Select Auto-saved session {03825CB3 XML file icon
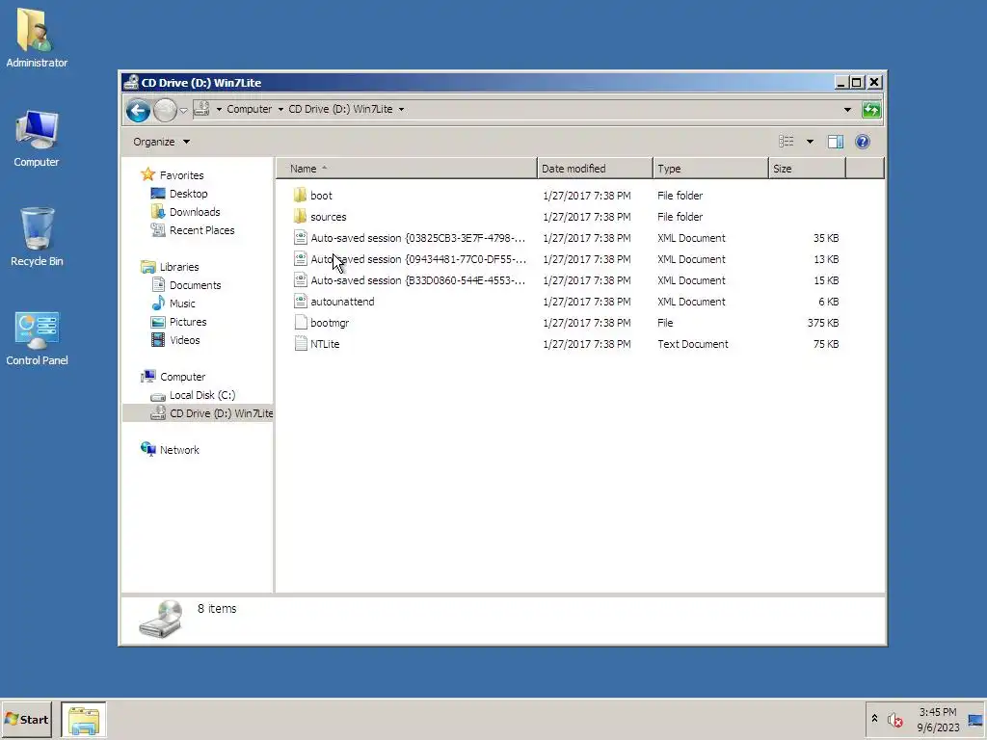The height and width of the screenshot is (740, 987). 301,238
